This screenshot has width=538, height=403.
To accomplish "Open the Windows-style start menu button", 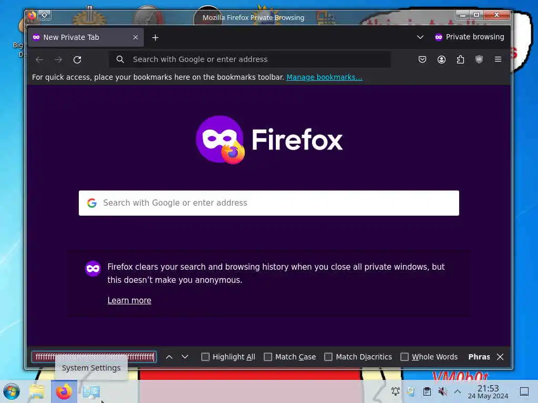I will point(12,391).
